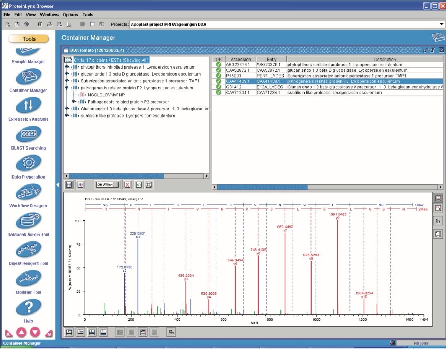The width and height of the screenshot is (446, 349).
Task: Click the chart toolbar icon at top
Action: point(69,24)
